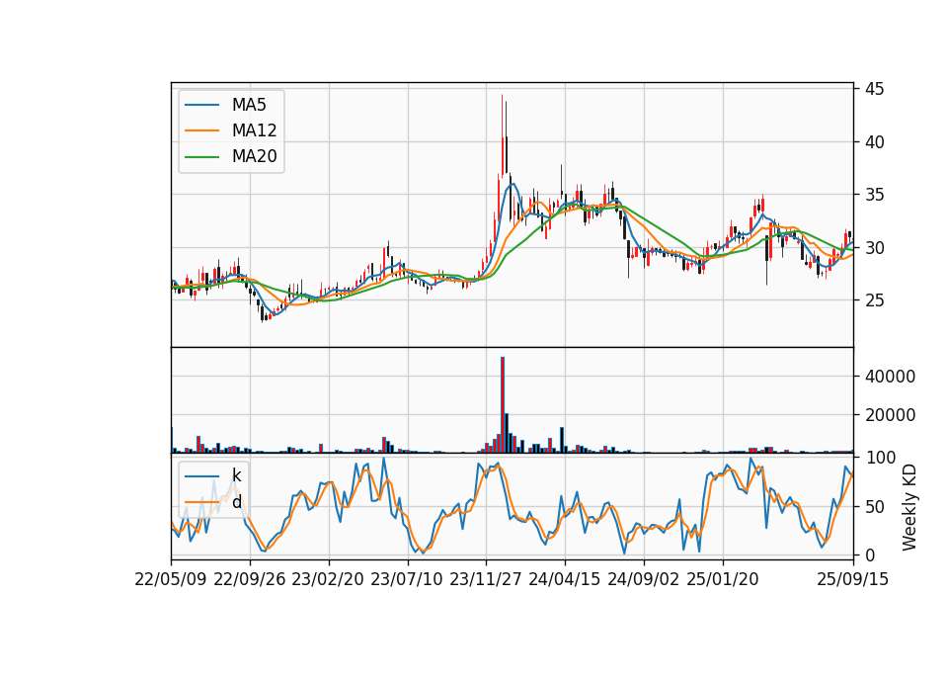
Task: Click the 40000 volume axis label
Action: 890,377
